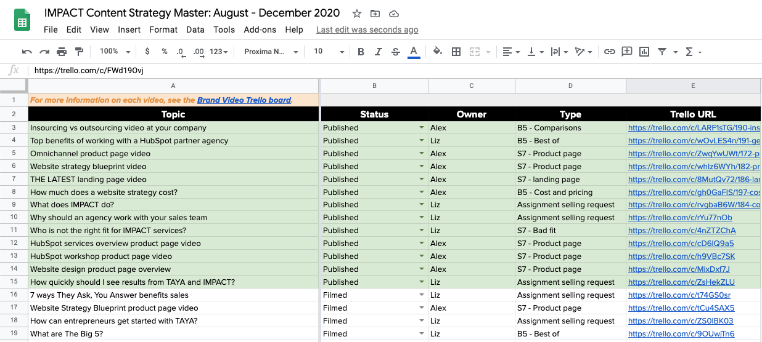This screenshot has width=762, height=342.
Task: Increase decimal places
Action: [198, 52]
